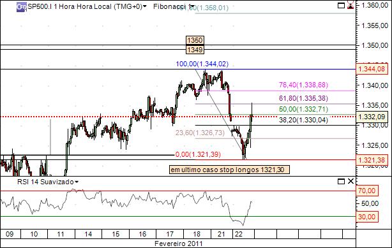Select the 1350 price line label
This screenshot has width=392, height=248.
(x=195, y=40)
